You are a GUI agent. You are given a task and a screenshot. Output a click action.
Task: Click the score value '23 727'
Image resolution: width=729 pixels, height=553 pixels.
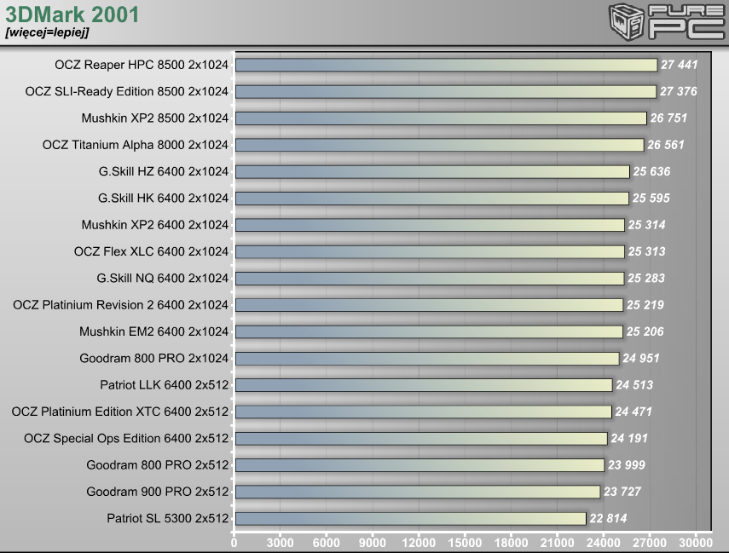click(622, 492)
